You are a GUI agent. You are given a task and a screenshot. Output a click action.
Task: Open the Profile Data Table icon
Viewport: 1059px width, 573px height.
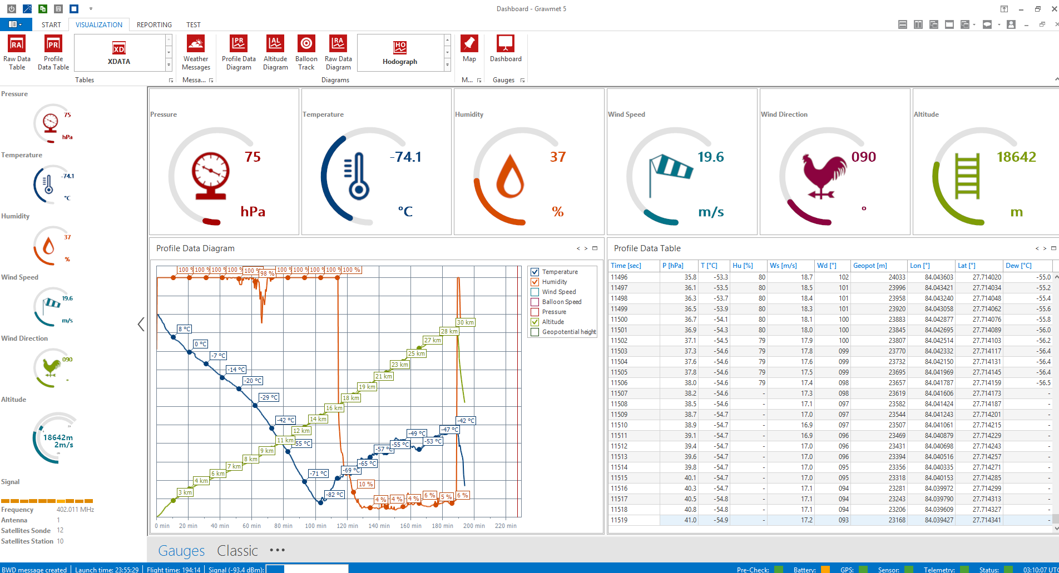53,52
